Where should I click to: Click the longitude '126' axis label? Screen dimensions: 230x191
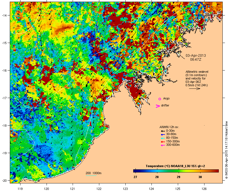coord(204,189)
